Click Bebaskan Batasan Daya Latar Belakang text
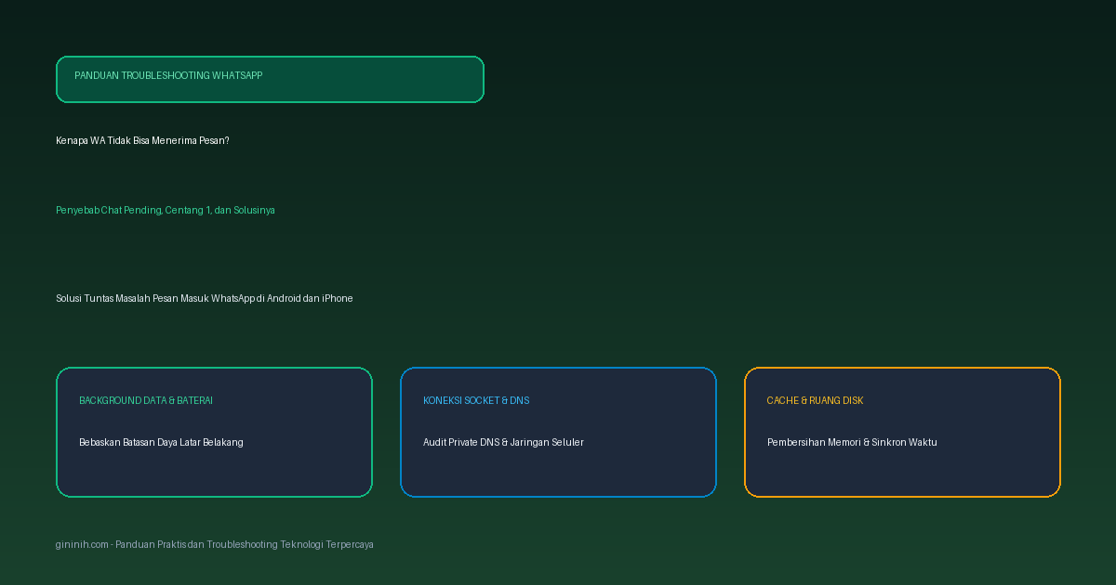Viewport: 1116px width, 585px height. pos(161,442)
